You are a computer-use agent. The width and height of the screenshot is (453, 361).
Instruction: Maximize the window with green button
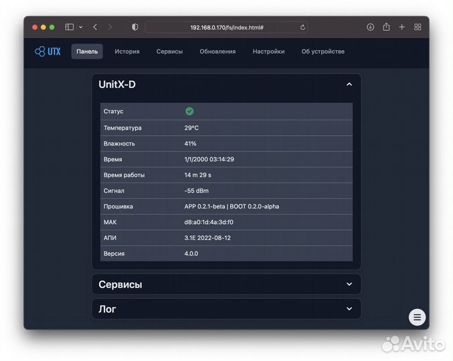tap(52, 27)
